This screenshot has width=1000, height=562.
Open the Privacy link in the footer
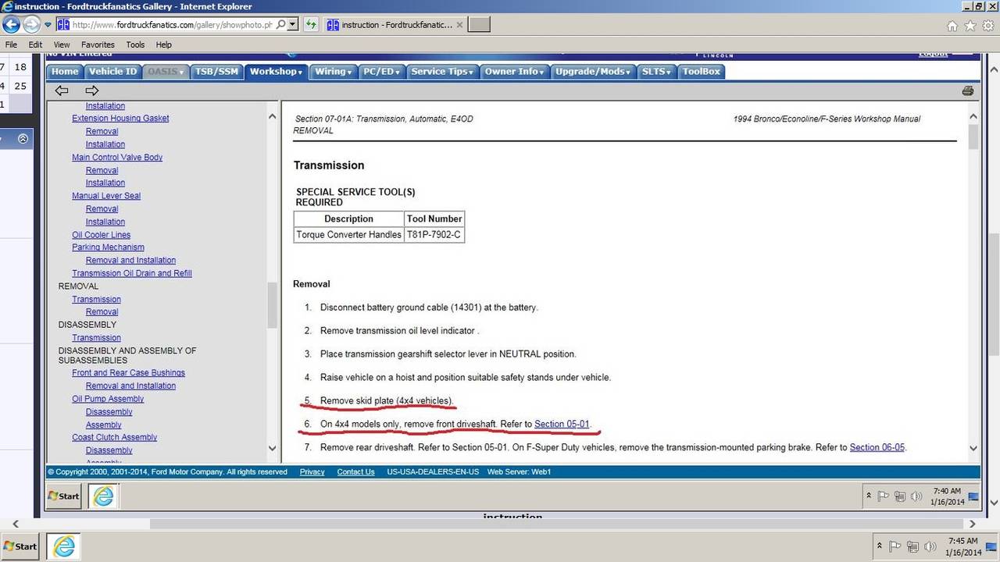point(312,471)
